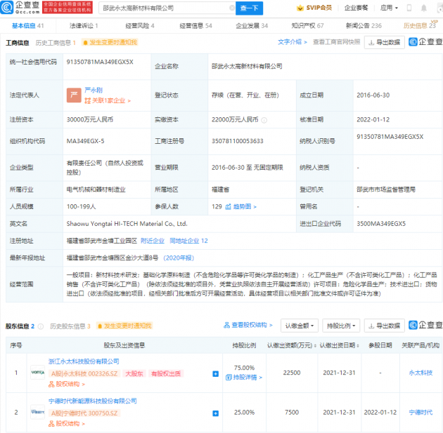Viewport: 443px width, 433px height.
Task: Click 发生变更时通知我 beside 股东信息
Action: pyautogui.click(x=124, y=326)
